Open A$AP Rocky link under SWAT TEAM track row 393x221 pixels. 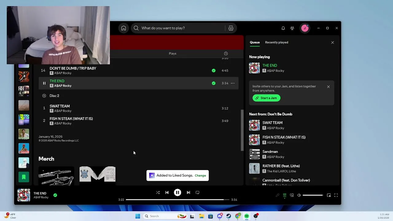point(63,111)
